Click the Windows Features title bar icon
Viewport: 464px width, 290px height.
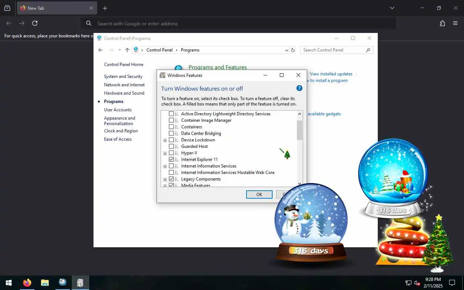163,75
